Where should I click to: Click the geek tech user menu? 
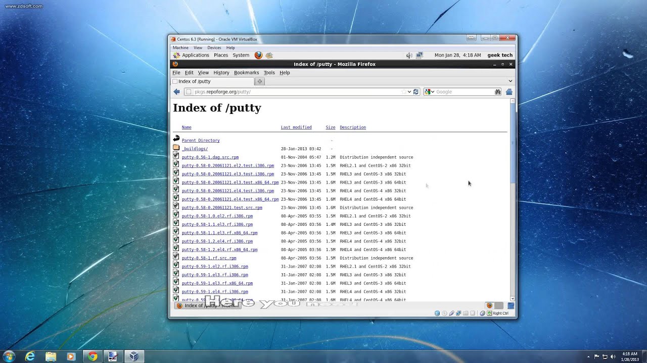coord(500,55)
